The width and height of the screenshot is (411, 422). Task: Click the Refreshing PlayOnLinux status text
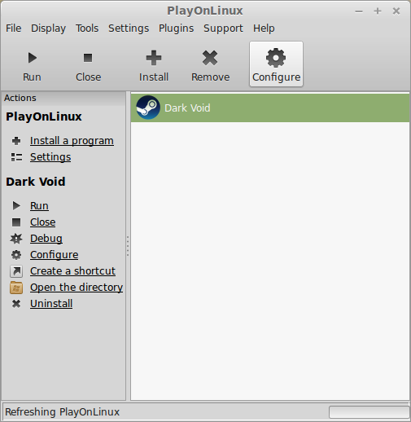point(63,412)
